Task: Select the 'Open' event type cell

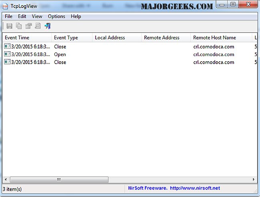Action: [x=60, y=54]
